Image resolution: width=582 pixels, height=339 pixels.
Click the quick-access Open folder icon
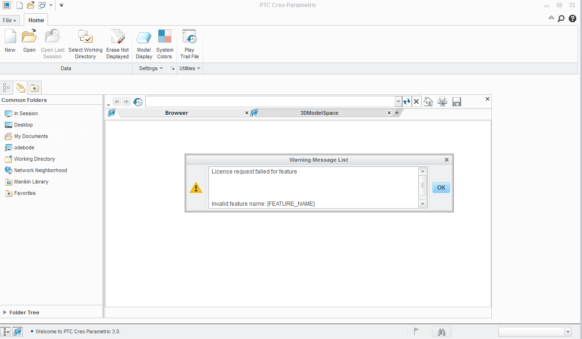point(30,5)
